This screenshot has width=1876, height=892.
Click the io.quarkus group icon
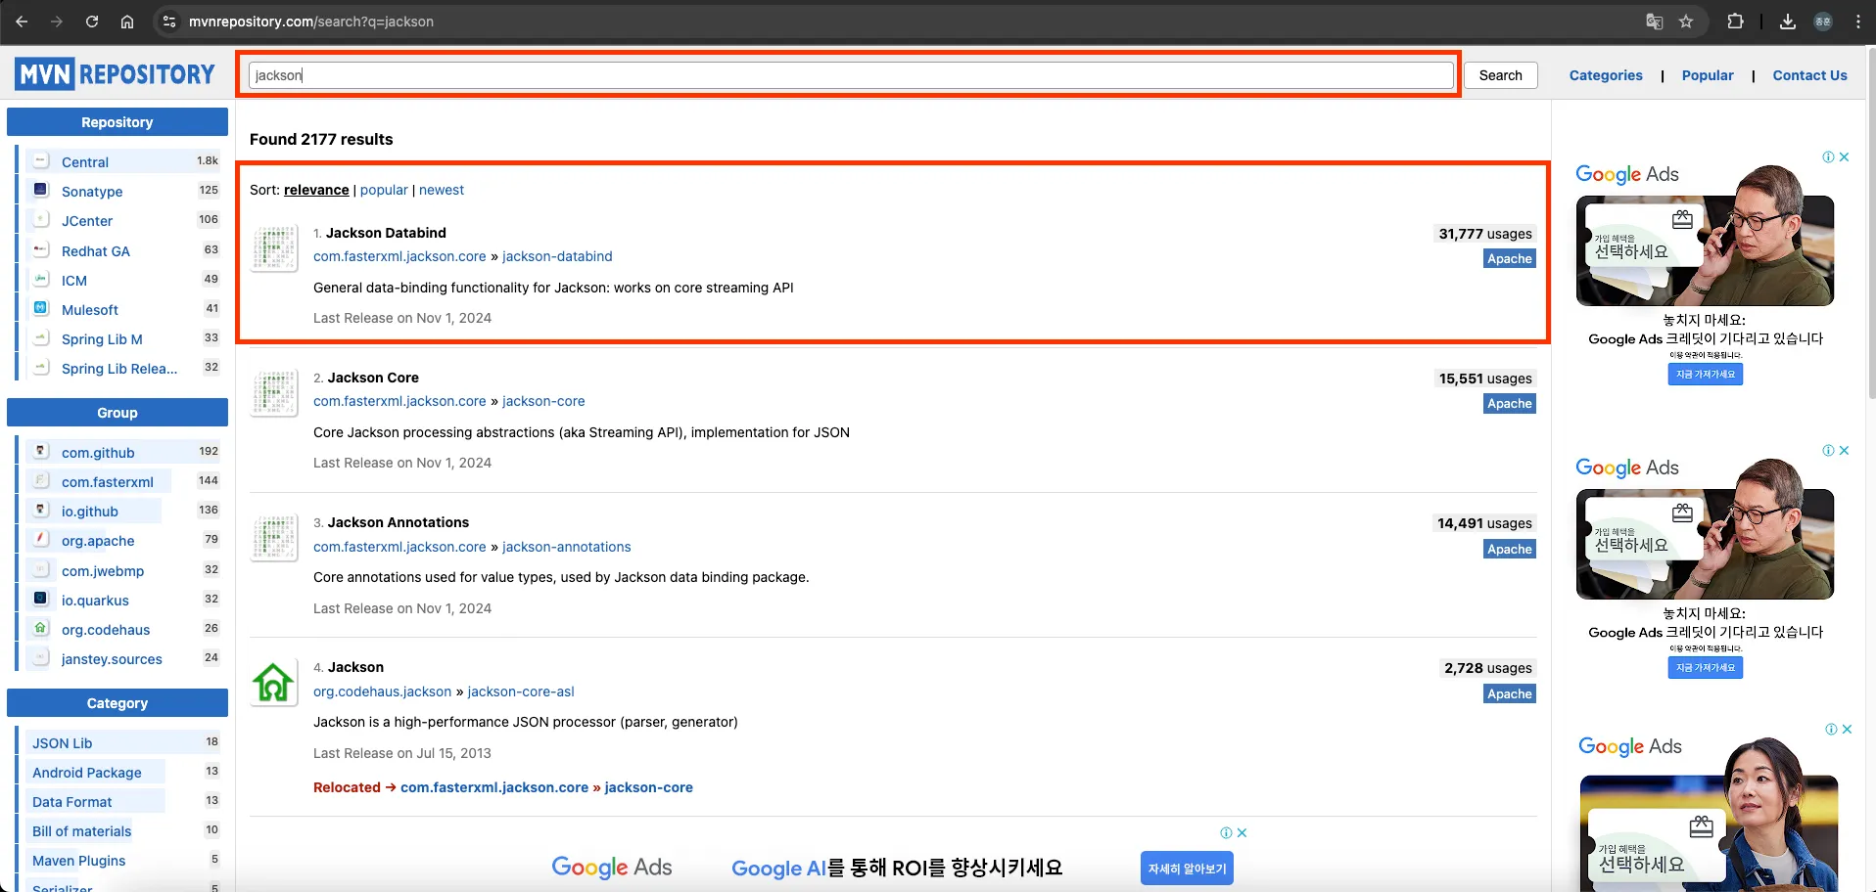[x=41, y=599]
